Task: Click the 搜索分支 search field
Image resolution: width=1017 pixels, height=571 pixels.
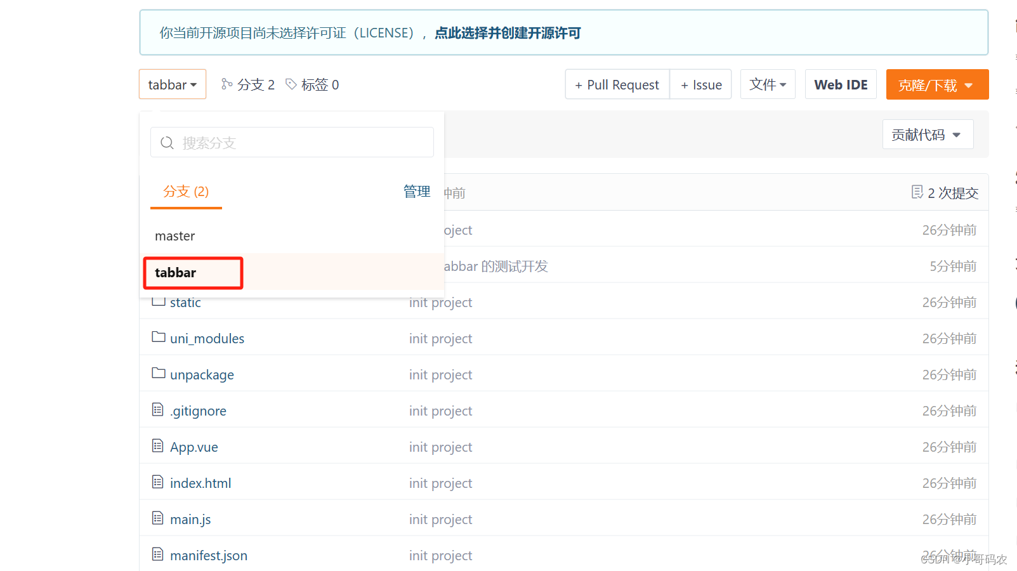Action: (292, 142)
